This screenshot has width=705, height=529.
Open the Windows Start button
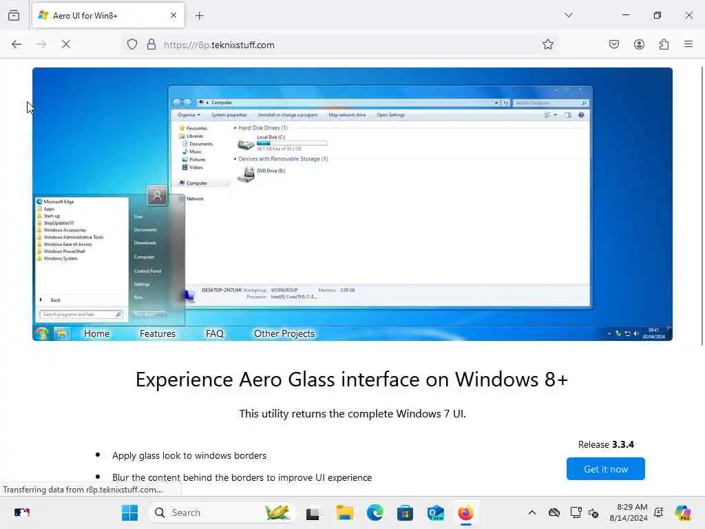click(x=129, y=512)
